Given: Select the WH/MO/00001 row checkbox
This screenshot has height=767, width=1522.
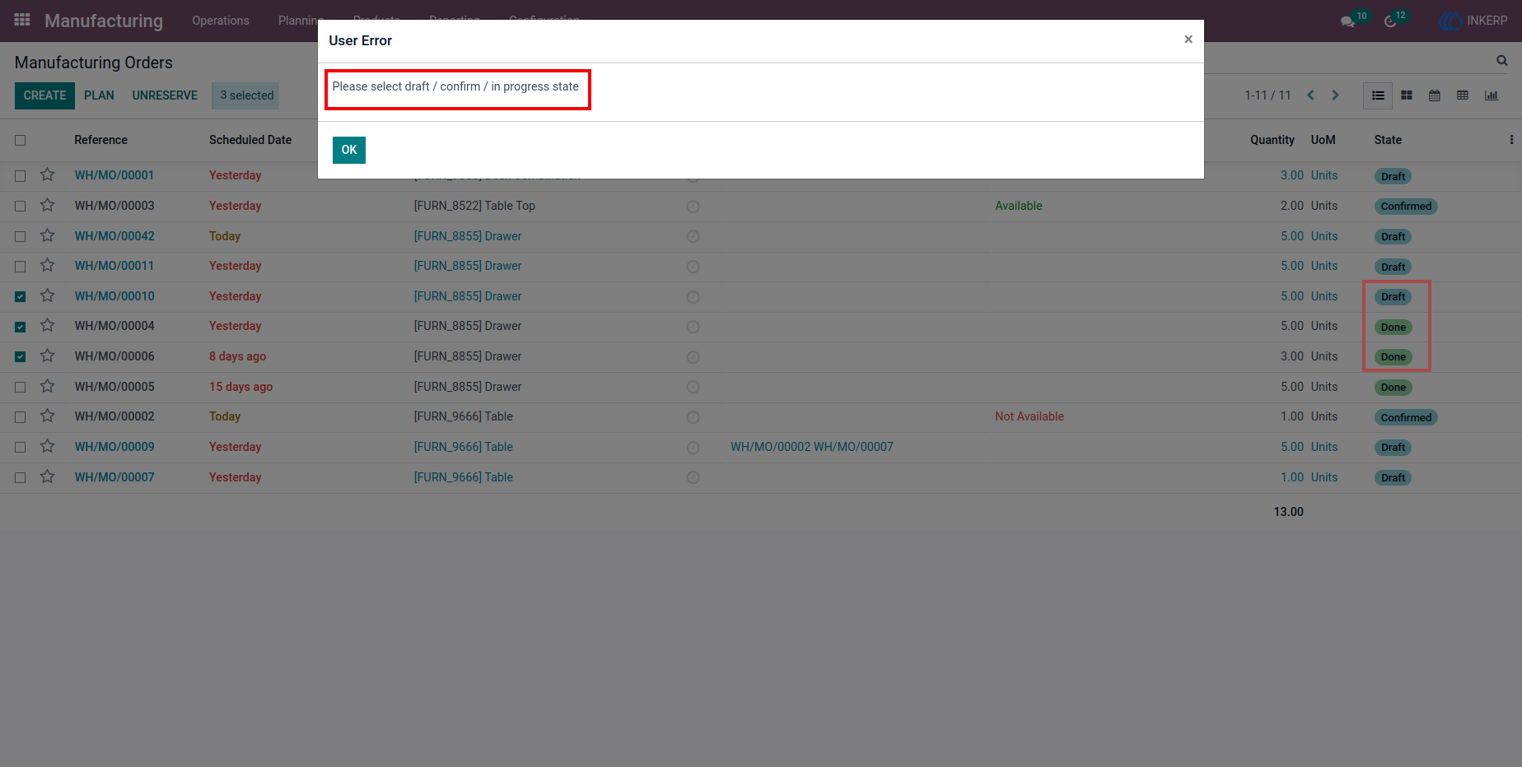Looking at the screenshot, I should (x=21, y=176).
